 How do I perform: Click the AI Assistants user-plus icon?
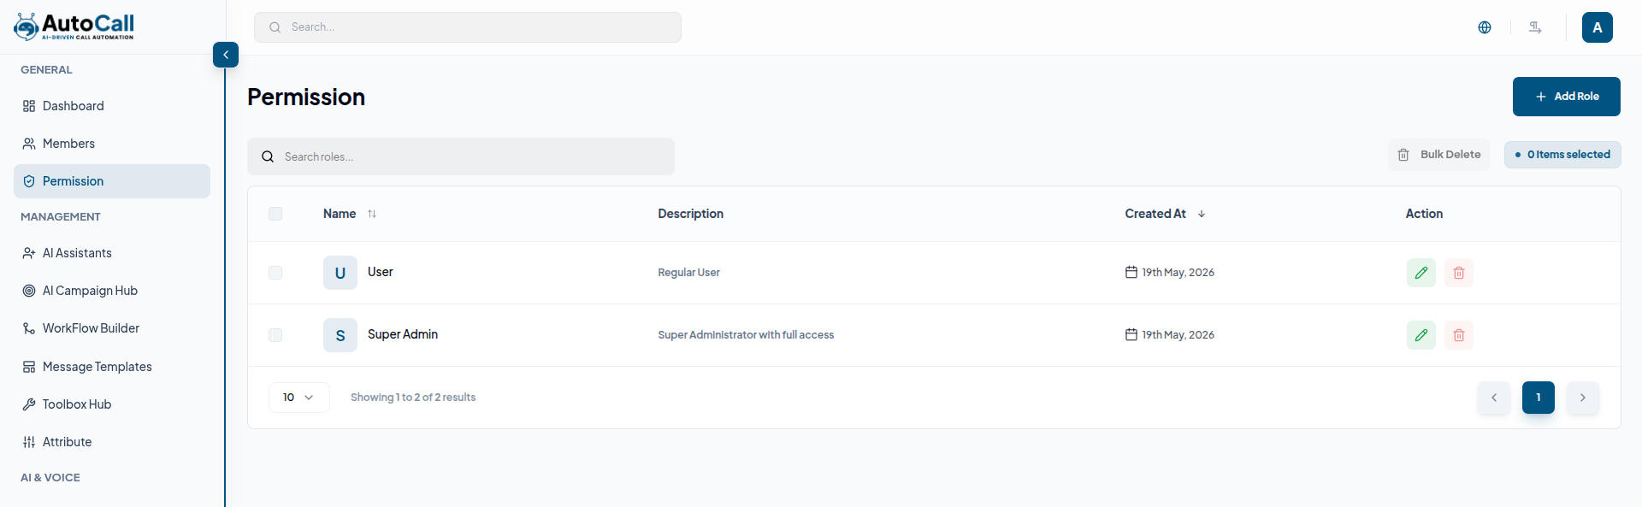[x=29, y=253]
